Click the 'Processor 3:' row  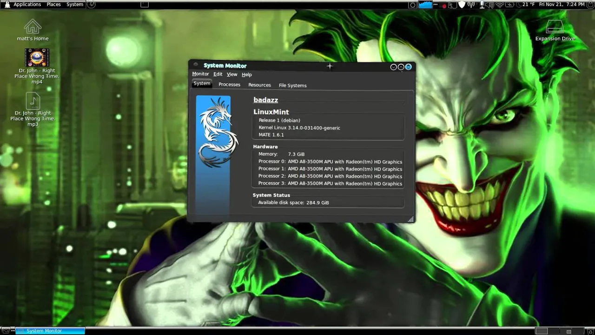(330, 183)
